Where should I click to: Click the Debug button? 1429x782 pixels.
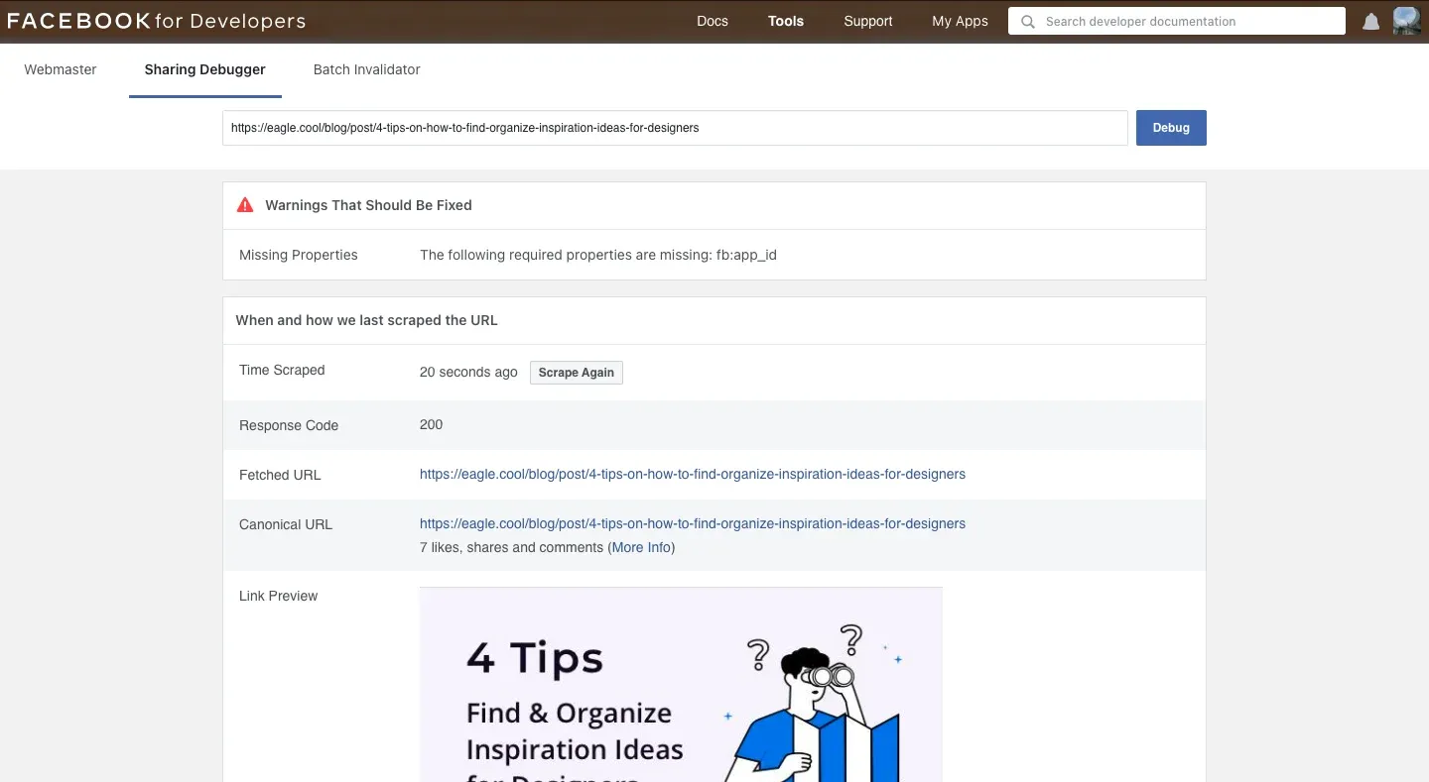(x=1171, y=128)
